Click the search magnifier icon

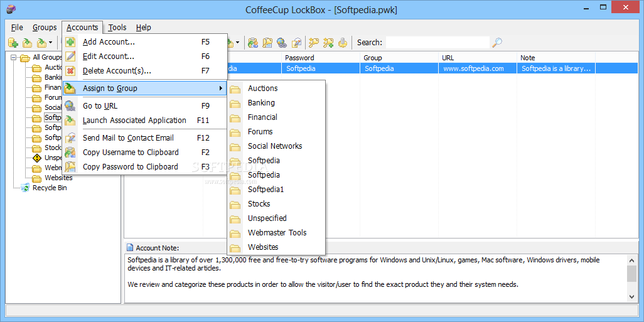pyautogui.click(x=497, y=42)
